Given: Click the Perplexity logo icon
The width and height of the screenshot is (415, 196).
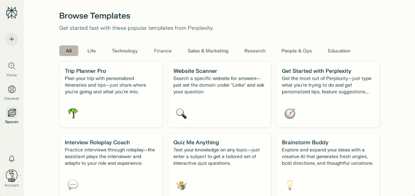Looking at the screenshot, I should tap(12, 13).
